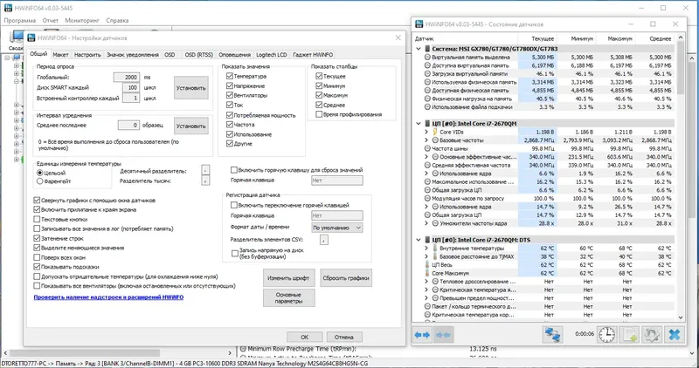699x368 pixels.
Task: Collapse the ЦП [#0]: Intel Core i7-2670QM group
Action: (x=419, y=124)
